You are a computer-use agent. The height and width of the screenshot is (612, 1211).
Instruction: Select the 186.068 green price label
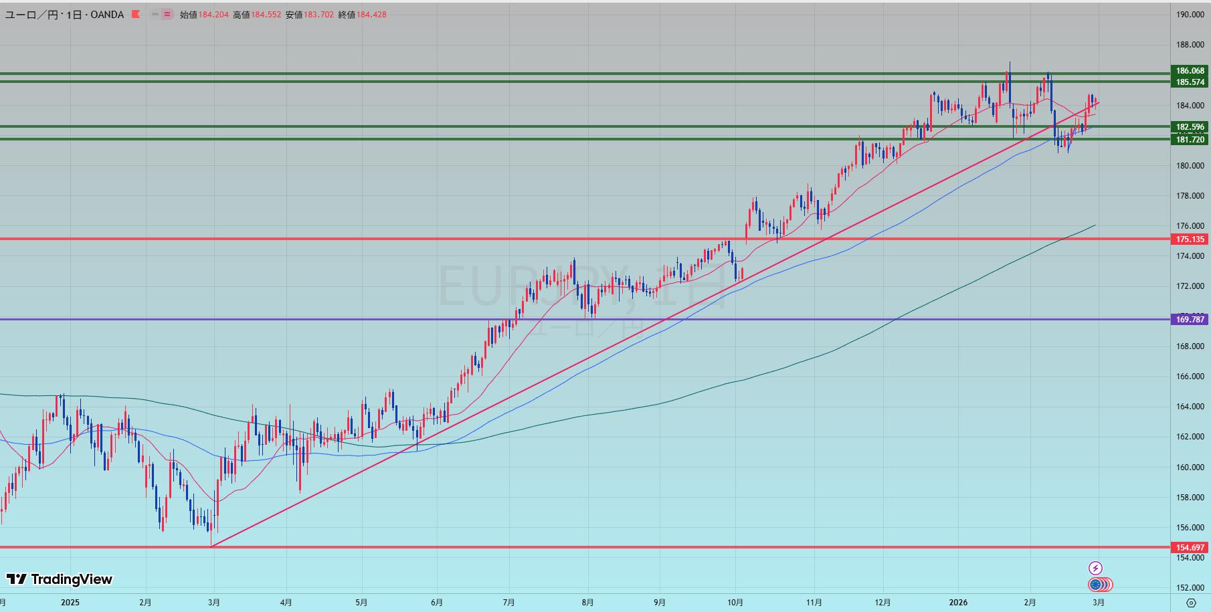click(x=1190, y=71)
